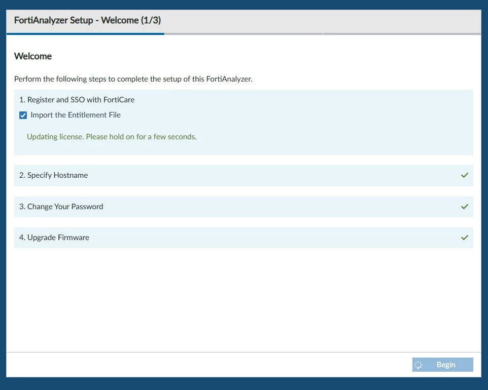The height and width of the screenshot is (390, 488).
Task: Select the Change Your Password step row
Action: [x=243, y=207]
